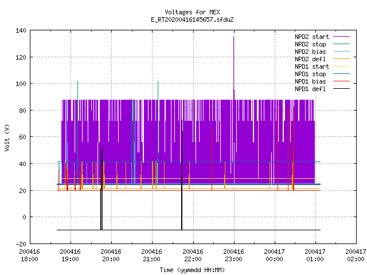Click the red spike before 22:30
Viewport: 367px width, 275px height.
tap(212, 159)
